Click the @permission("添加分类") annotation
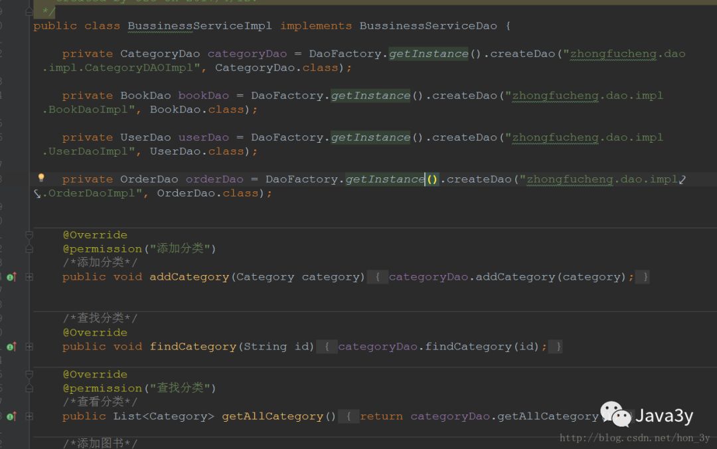The width and height of the screenshot is (717, 449). click(x=139, y=248)
